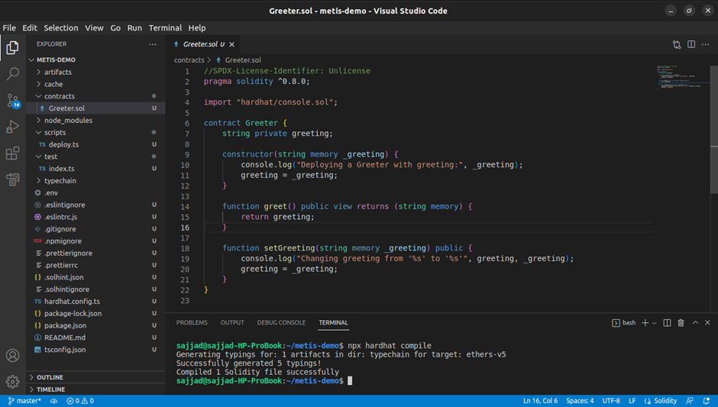Open the Manage gear icon
The image size is (718, 407).
[x=12, y=381]
